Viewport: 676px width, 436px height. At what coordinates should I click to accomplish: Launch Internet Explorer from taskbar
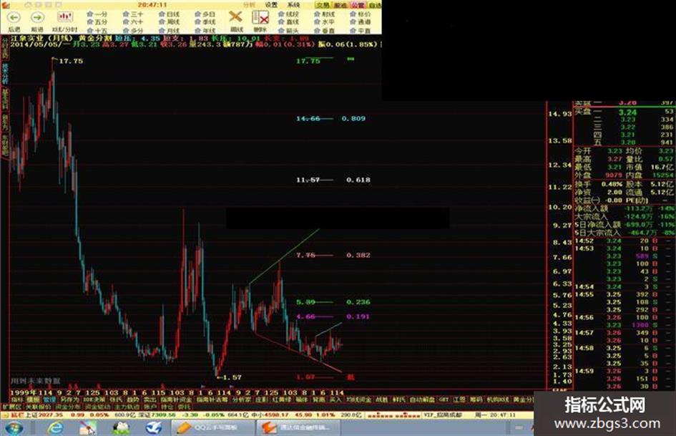tap(55, 427)
